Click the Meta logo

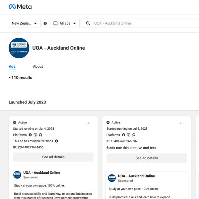pyautogui.click(x=20, y=7)
